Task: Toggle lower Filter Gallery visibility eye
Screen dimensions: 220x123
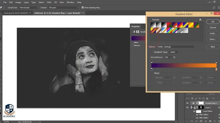Action: point(197,118)
